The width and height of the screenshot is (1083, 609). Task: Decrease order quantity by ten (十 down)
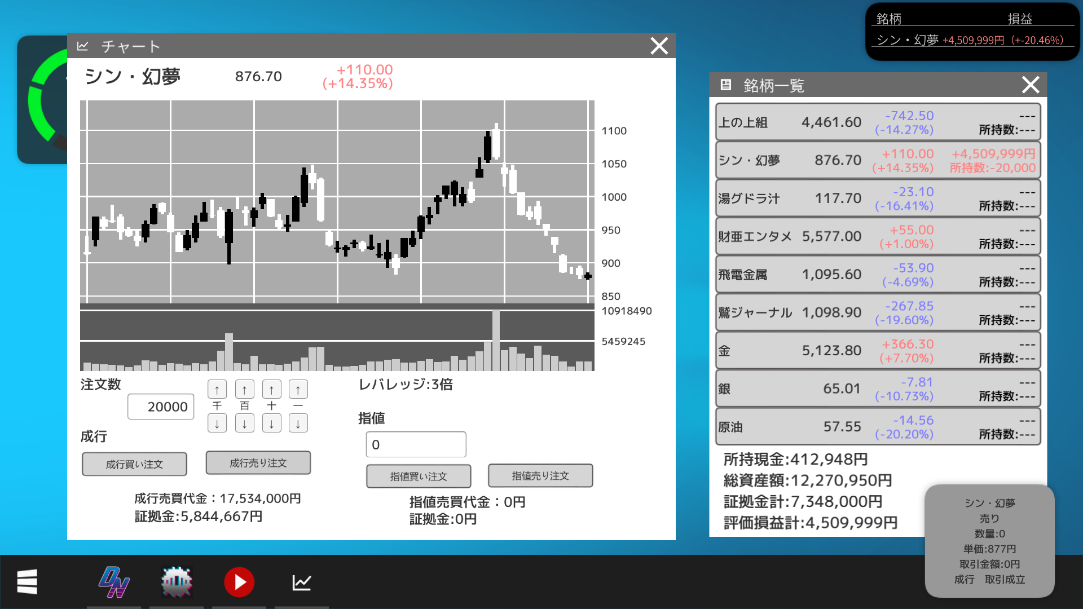coord(271,423)
